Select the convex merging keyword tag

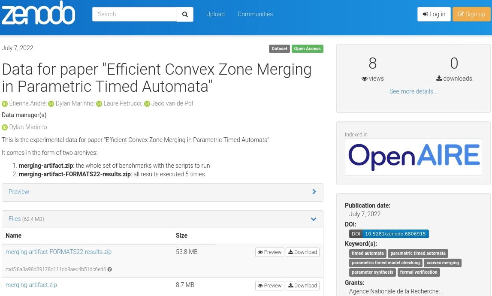click(x=442, y=263)
